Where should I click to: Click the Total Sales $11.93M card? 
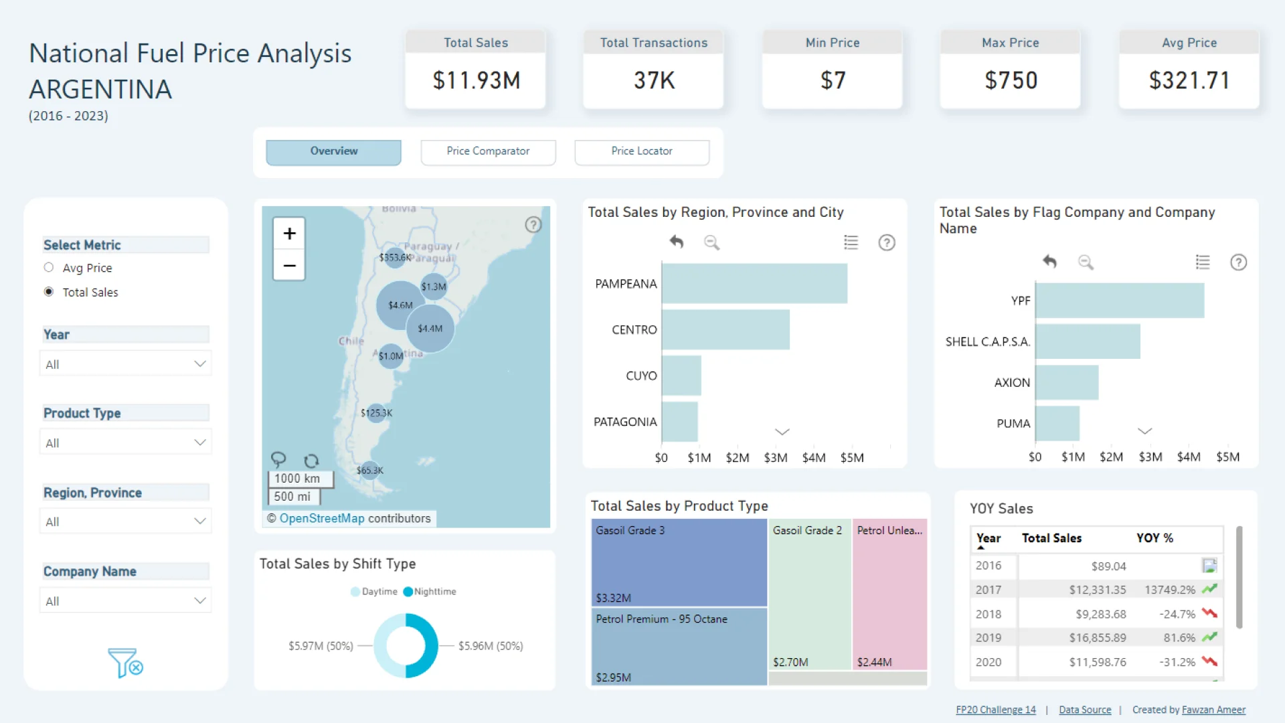(x=476, y=69)
